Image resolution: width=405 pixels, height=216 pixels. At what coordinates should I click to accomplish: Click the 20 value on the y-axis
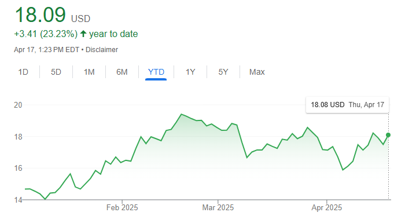click(18, 105)
